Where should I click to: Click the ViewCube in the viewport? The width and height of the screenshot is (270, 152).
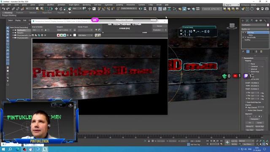click(x=232, y=26)
